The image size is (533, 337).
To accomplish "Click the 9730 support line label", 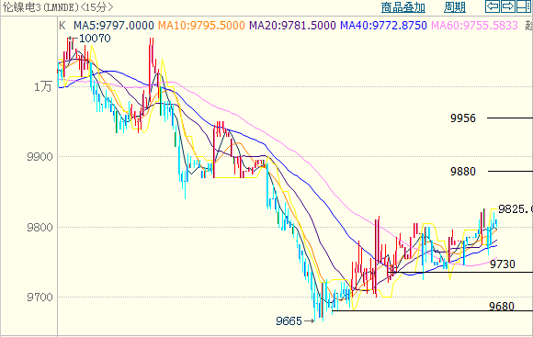I will click(x=503, y=264).
